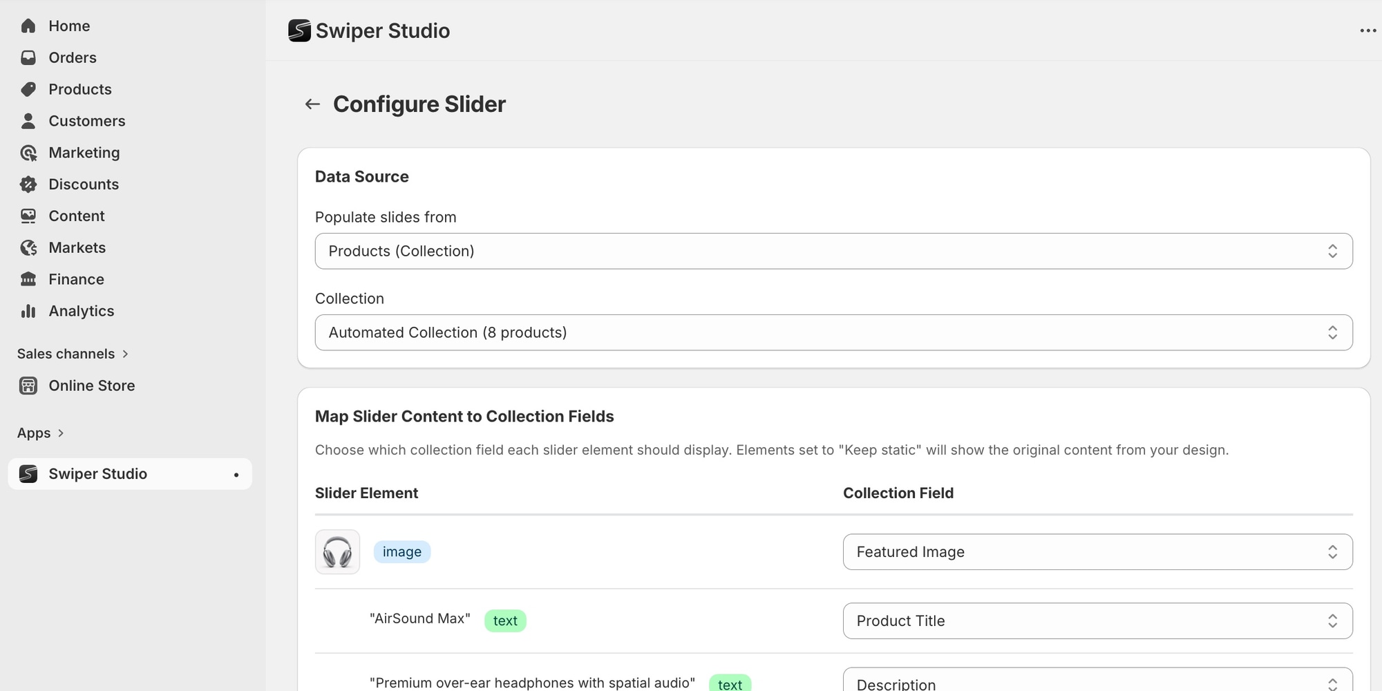Open the Populate slides from dropdown

(833, 251)
